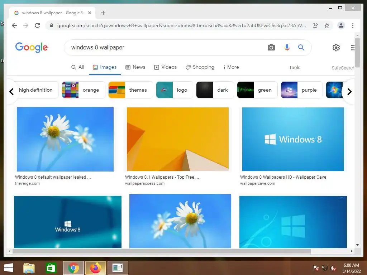367x275 pixels.
Task: Click the padlock site info icon
Action: pyautogui.click(x=52, y=25)
